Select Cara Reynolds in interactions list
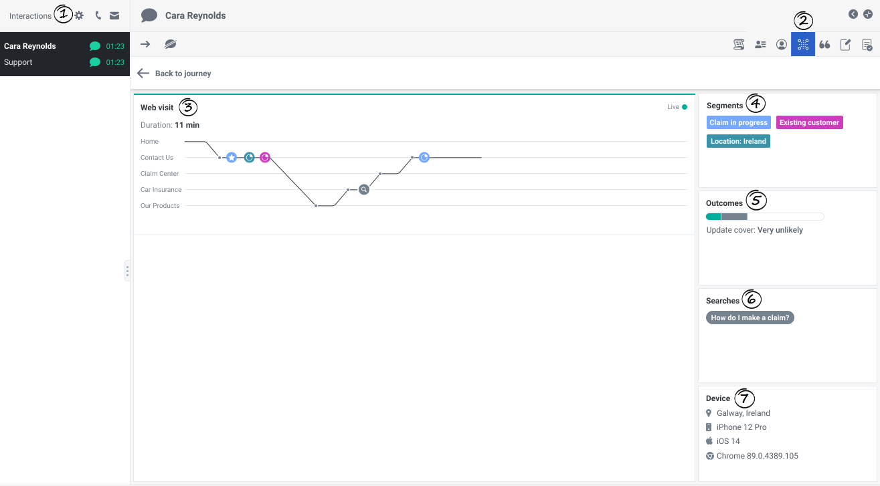Screen dimensions: 880x486 tap(65, 46)
